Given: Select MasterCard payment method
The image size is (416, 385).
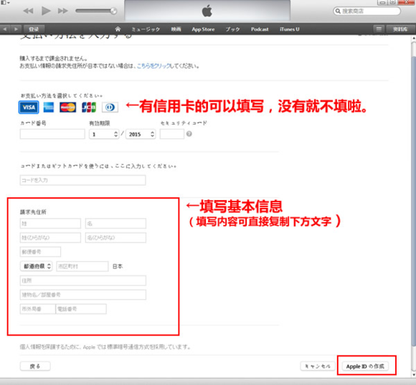Looking at the screenshot, I should tap(67, 107).
